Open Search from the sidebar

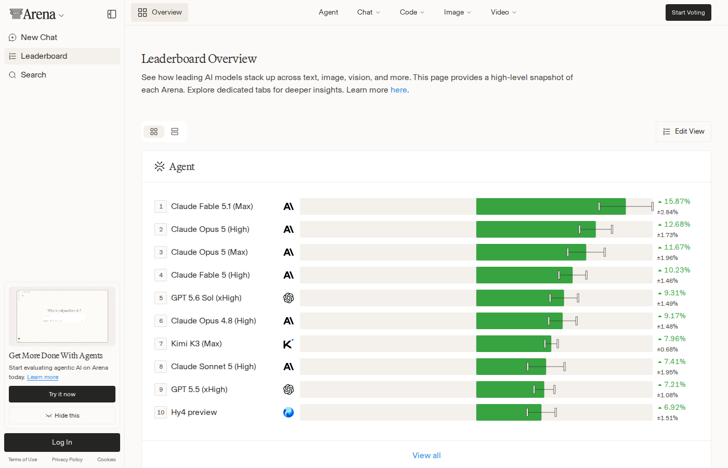(x=62, y=75)
